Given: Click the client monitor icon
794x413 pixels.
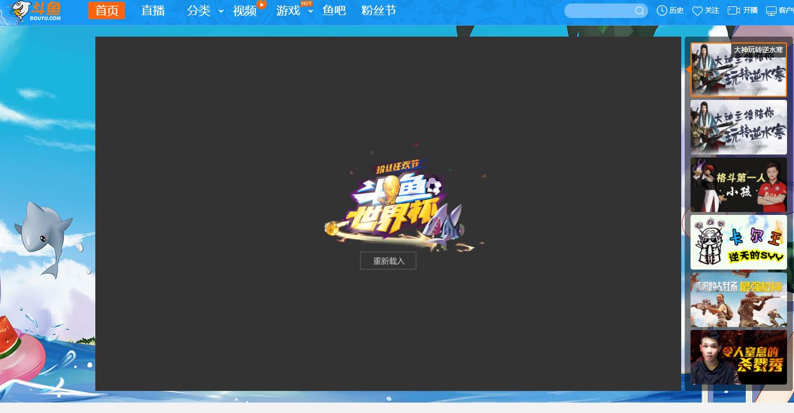Looking at the screenshot, I should (x=771, y=10).
